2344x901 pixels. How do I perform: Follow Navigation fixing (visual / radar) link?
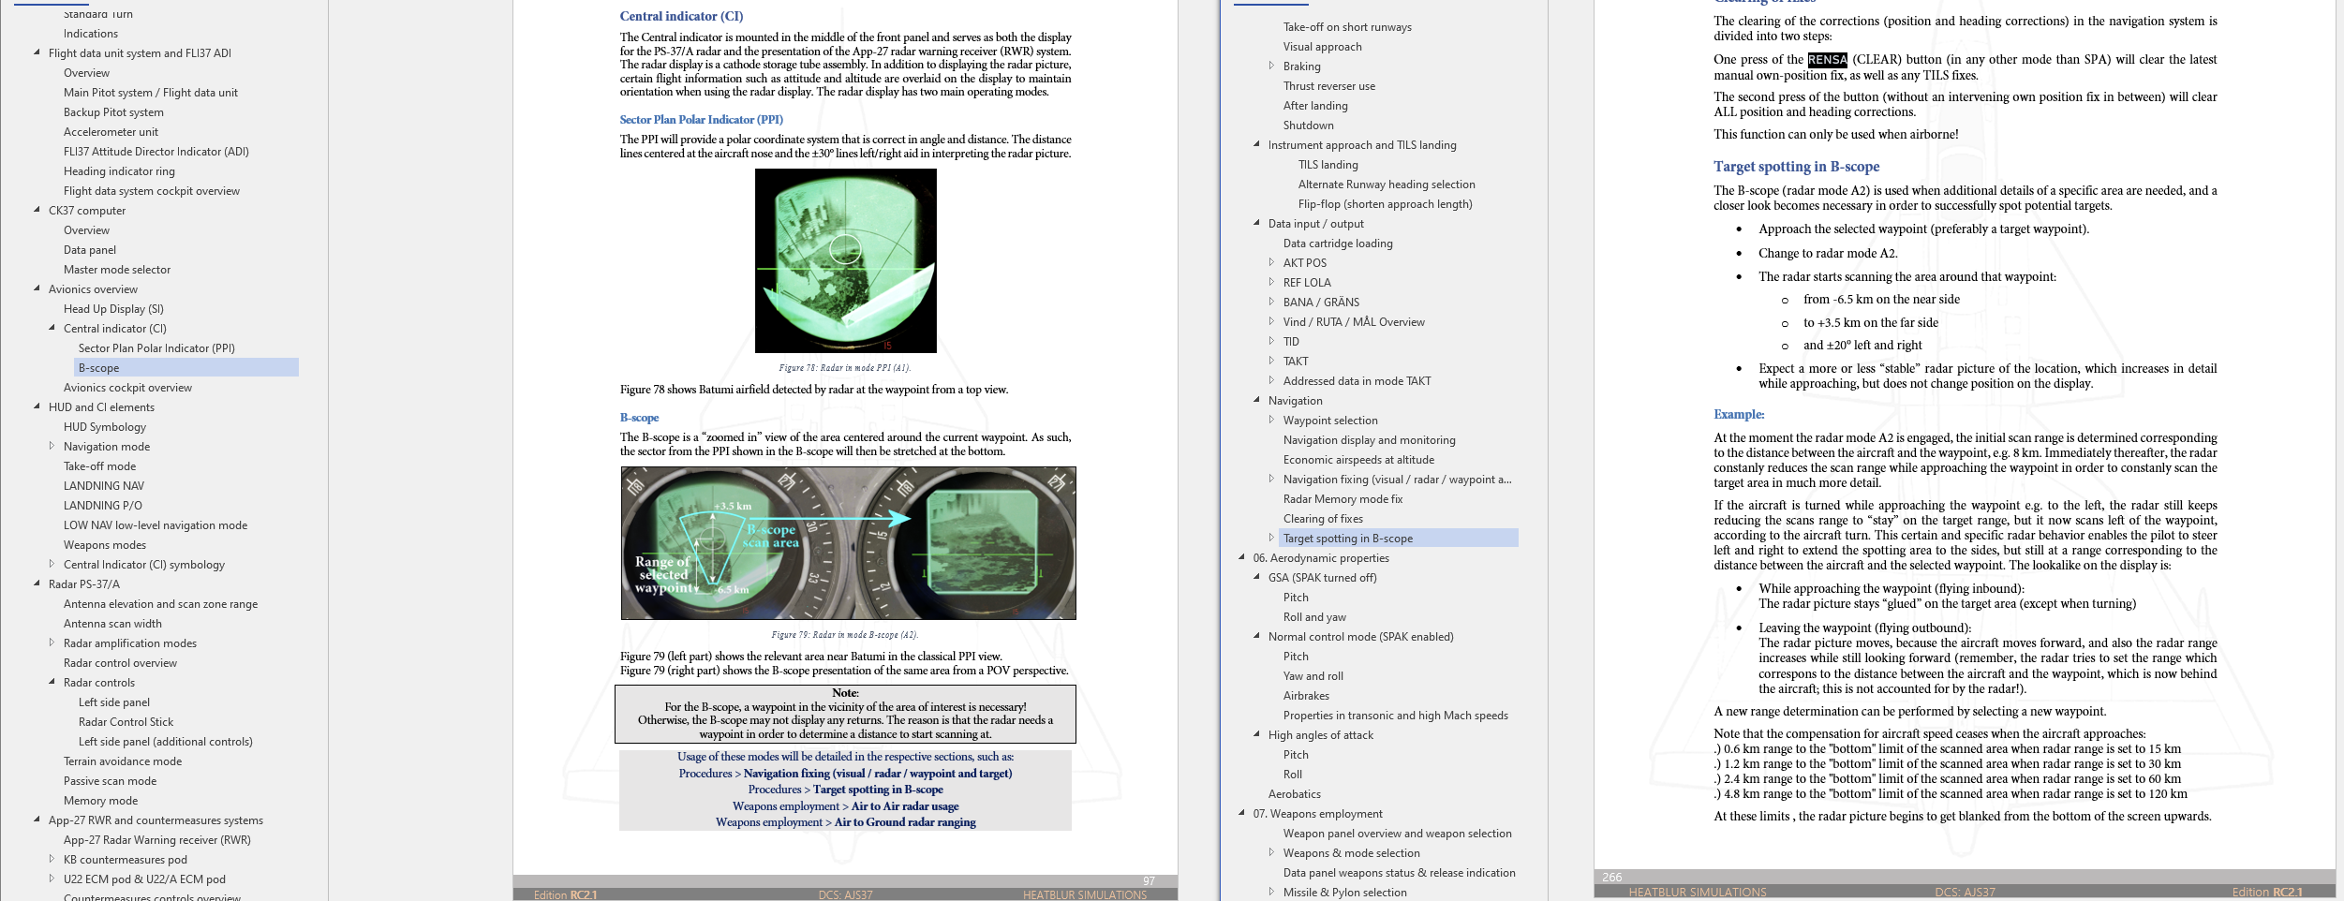point(878,774)
